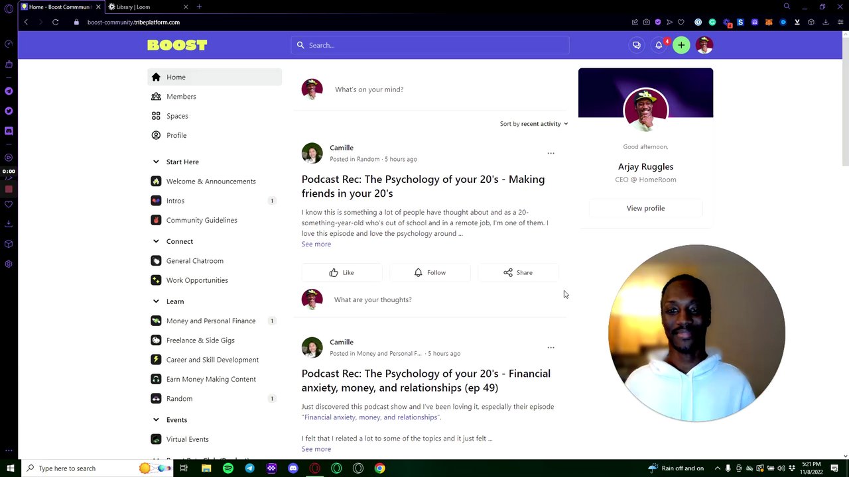Follow the Making friends podcast post
Viewport: 849px width, 477px height.
click(x=430, y=272)
